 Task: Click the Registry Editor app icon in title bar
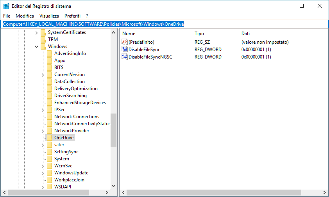pyautogui.click(x=6, y=6)
